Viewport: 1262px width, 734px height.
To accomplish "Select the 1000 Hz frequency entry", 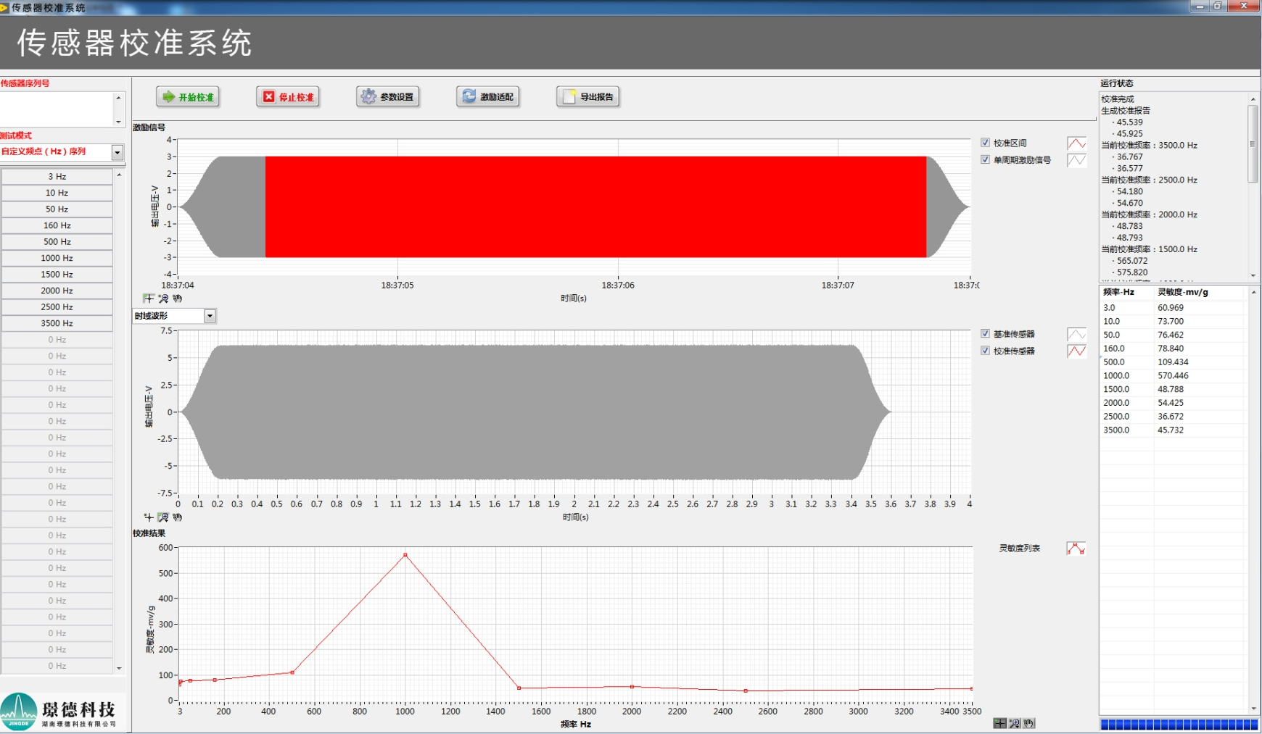I will click(57, 258).
